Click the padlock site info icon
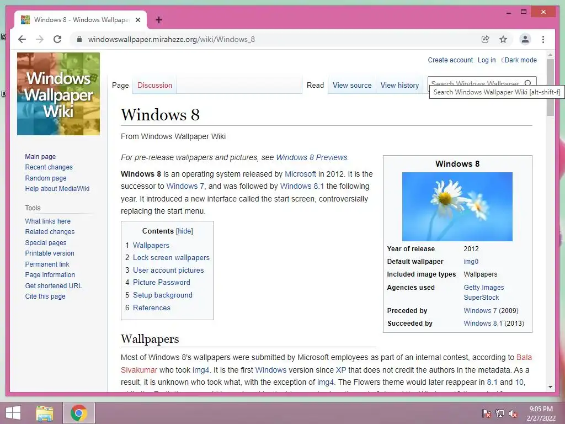 [79, 39]
